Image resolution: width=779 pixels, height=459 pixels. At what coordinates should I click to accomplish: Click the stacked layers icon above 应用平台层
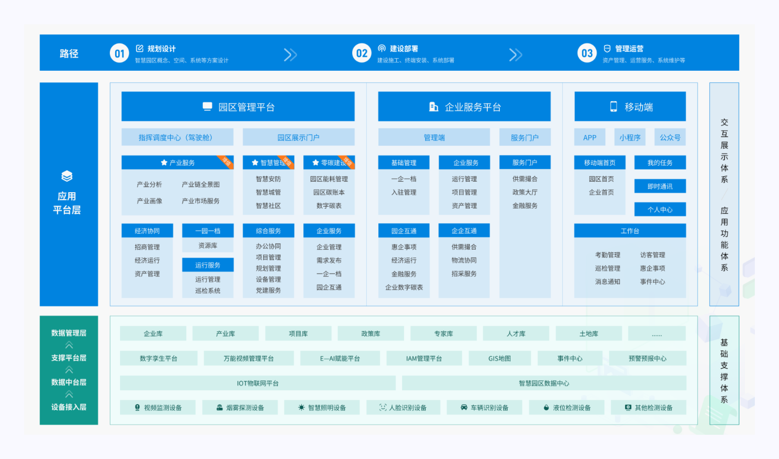[x=67, y=176]
